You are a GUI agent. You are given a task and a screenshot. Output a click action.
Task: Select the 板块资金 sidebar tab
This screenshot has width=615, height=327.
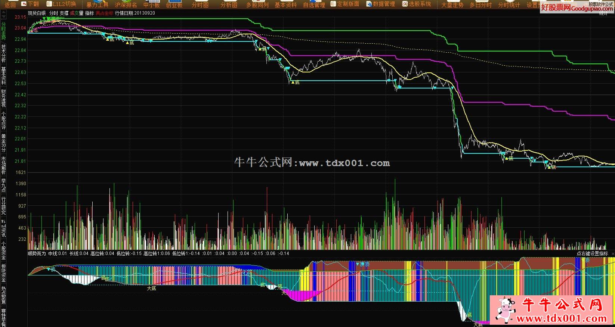(3, 273)
